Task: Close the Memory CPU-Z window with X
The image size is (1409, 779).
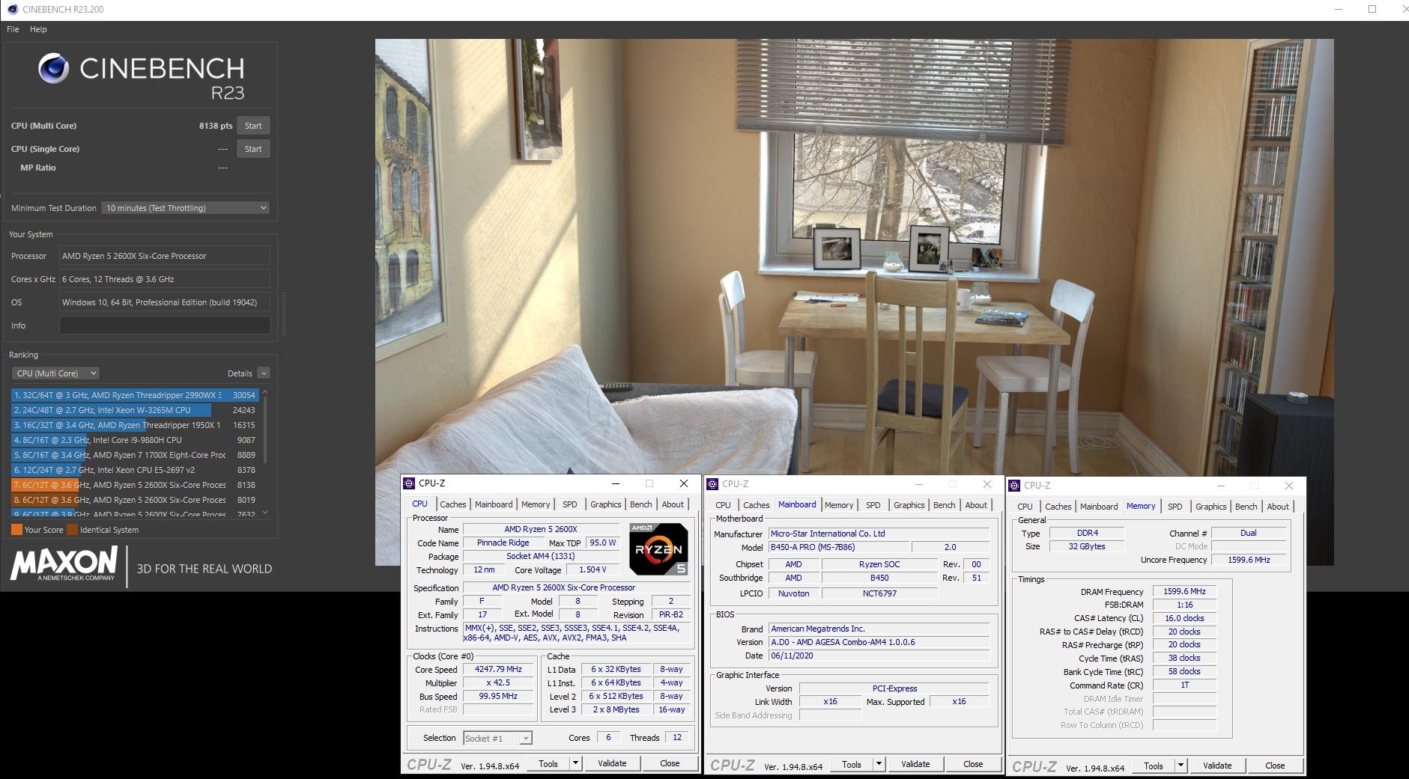Action: 1289,486
